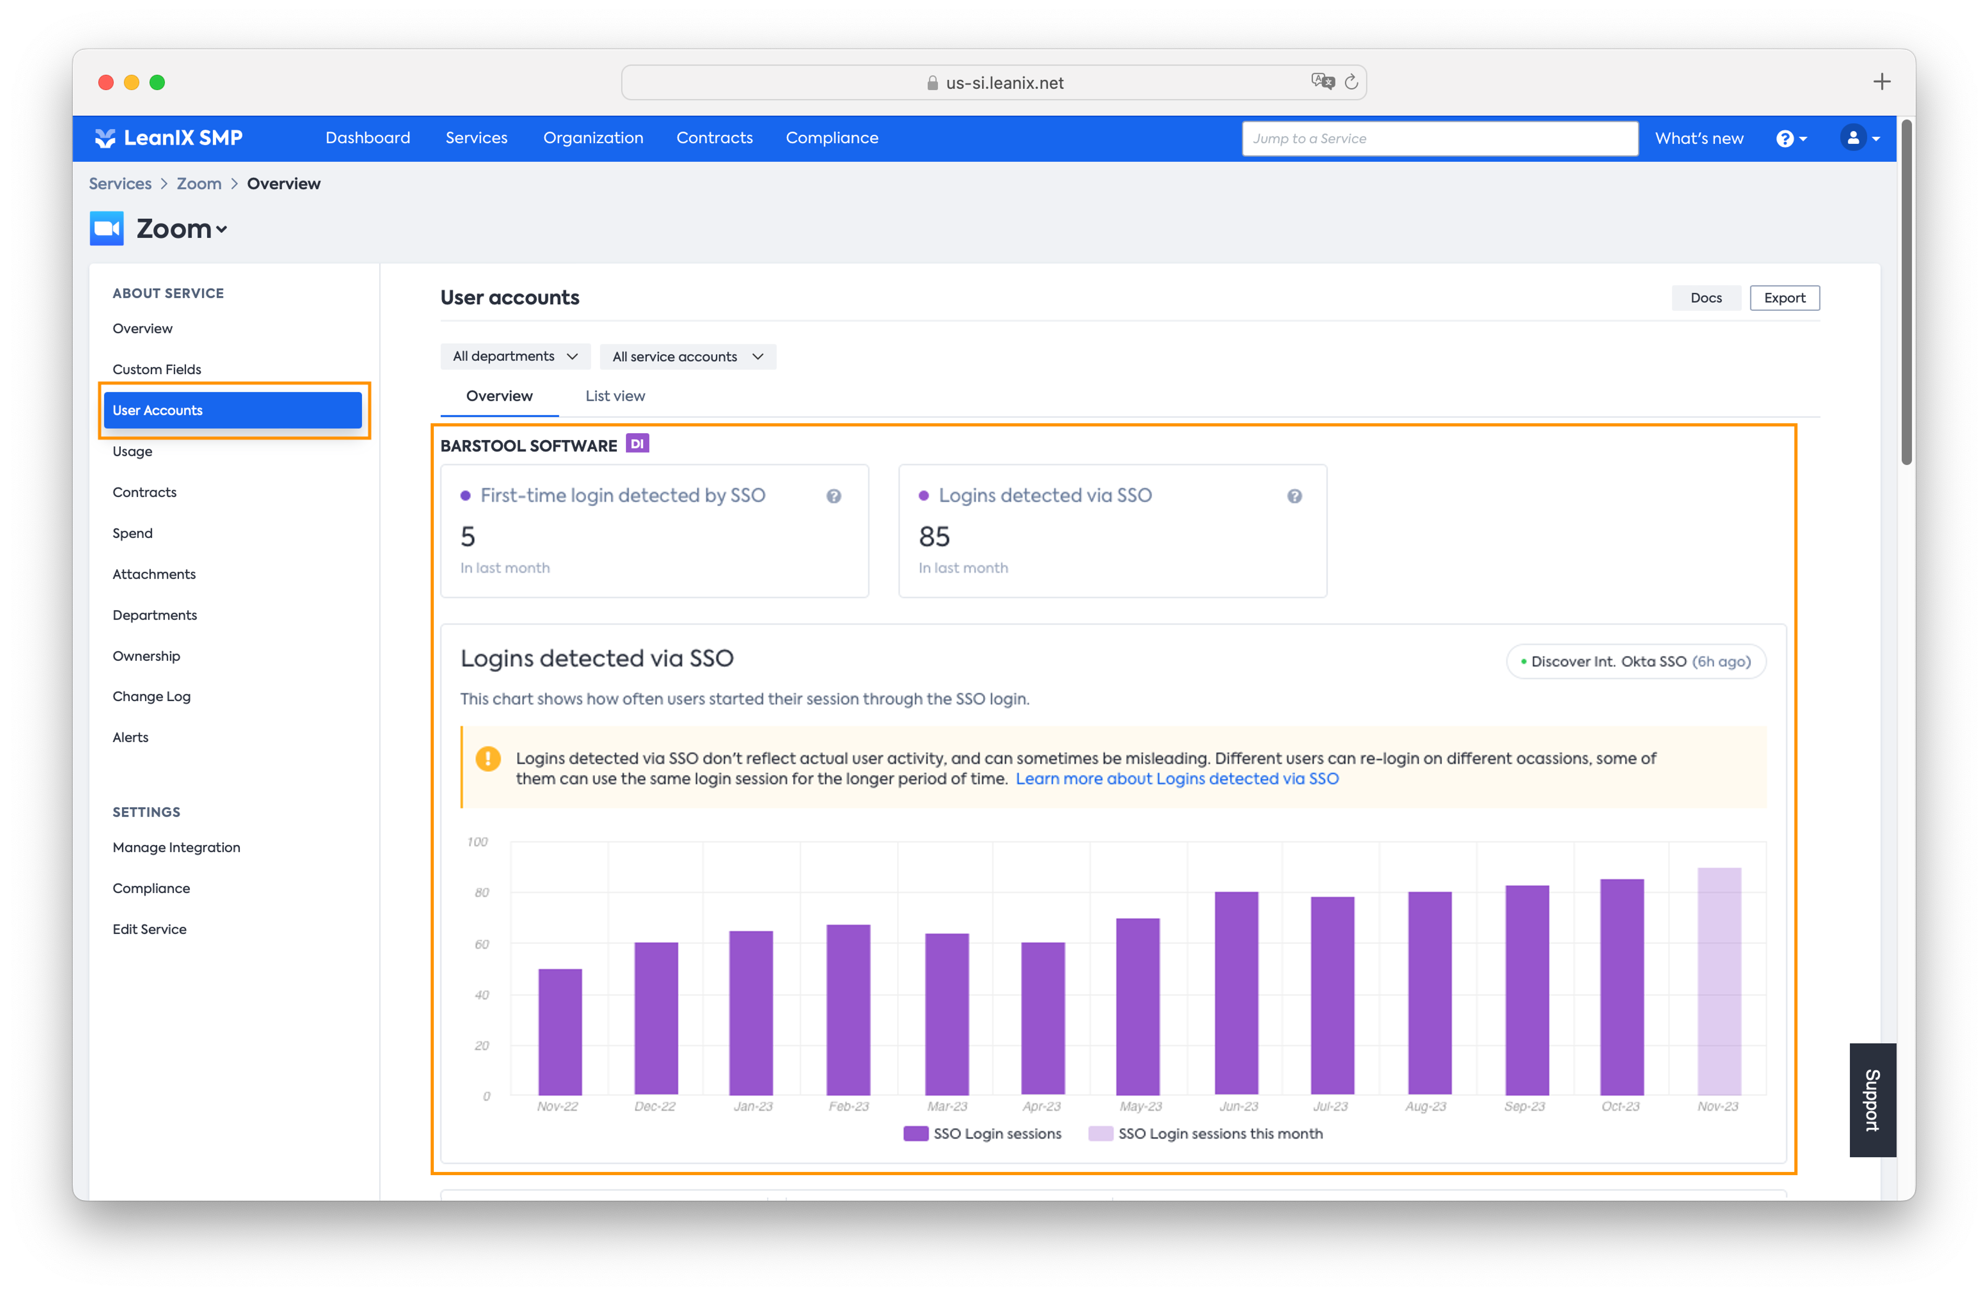Click the Feb-23 bar in the chart
Image resolution: width=1988 pixels, height=1297 pixels.
coord(848,1010)
